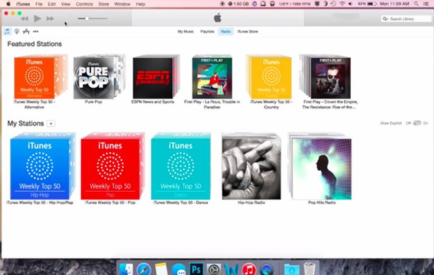434x275 pixels.
Task: Switch to Music library icon
Action: [7, 31]
